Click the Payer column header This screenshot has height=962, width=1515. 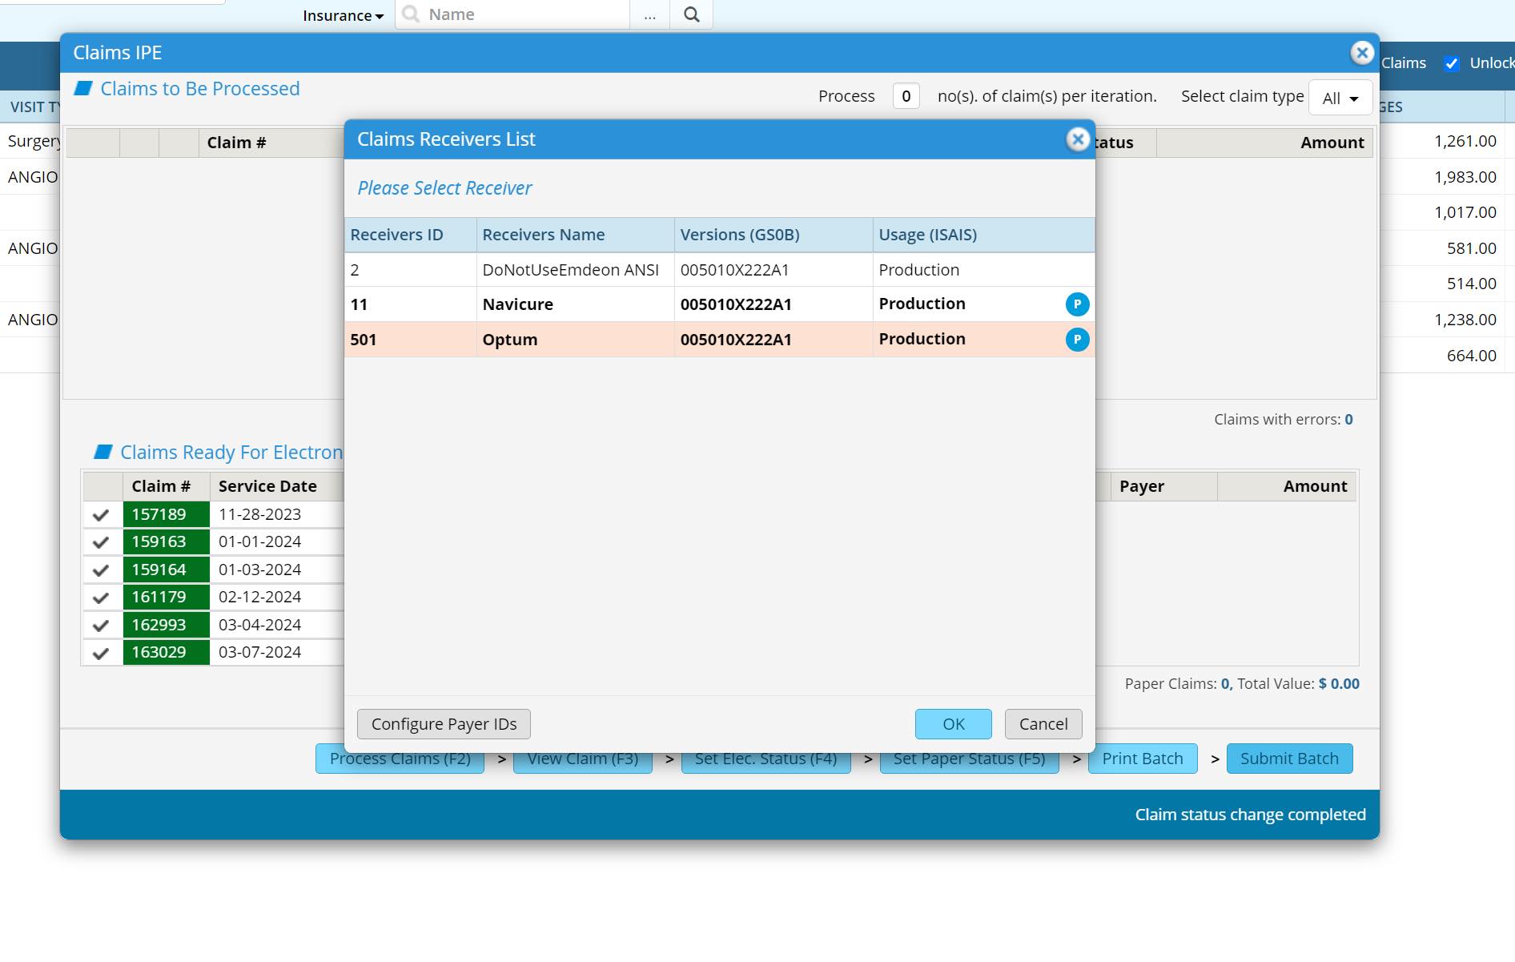(x=1163, y=487)
